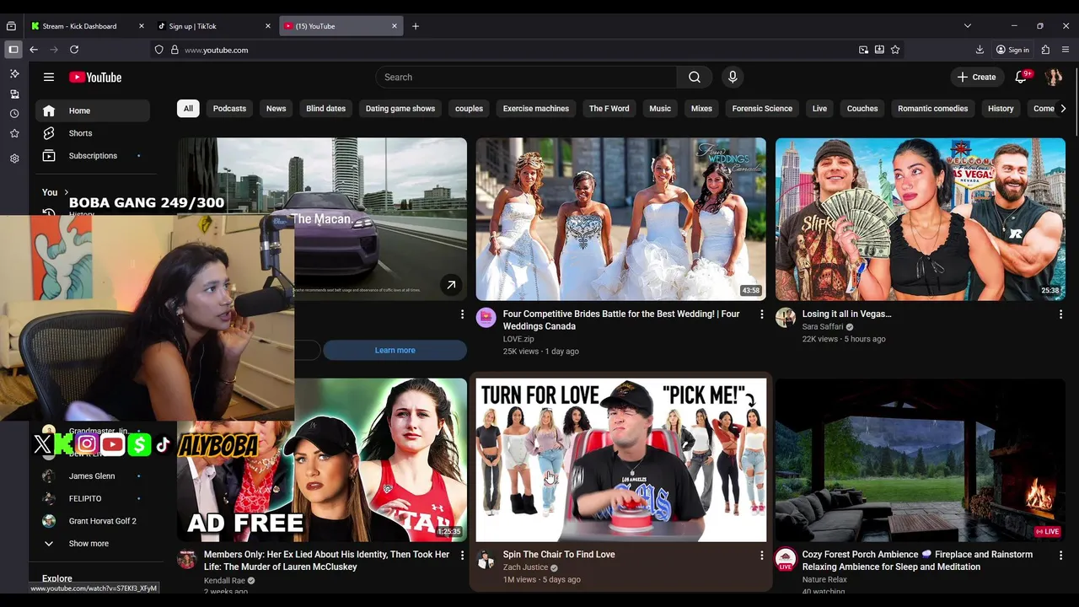Close the Sign up TikTok tab
The width and height of the screenshot is (1079, 607).
pyautogui.click(x=268, y=26)
